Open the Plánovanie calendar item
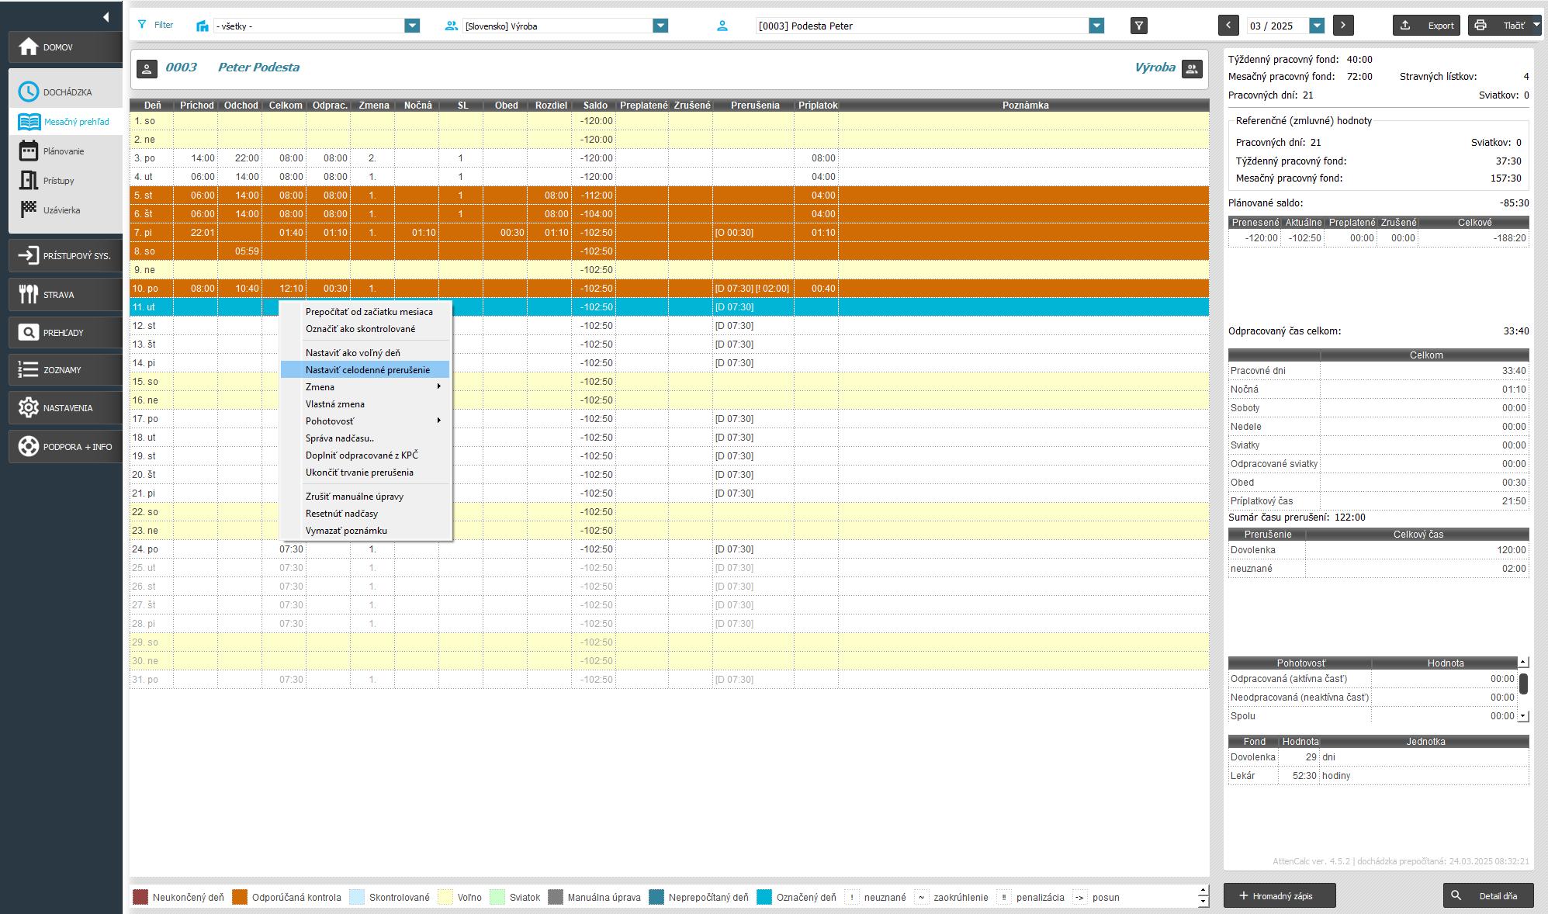This screenshot has width=1548, height=914. pos(64,151)
